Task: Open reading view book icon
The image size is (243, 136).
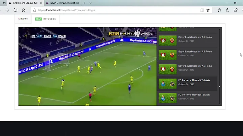Action: point(202,10)
